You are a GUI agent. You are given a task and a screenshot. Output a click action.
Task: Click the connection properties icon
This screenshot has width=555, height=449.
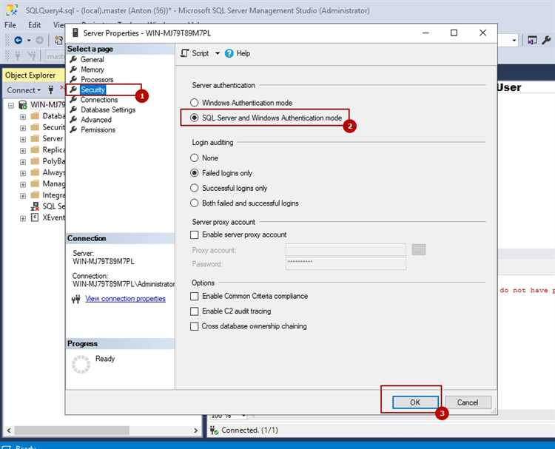click(75, 300)
